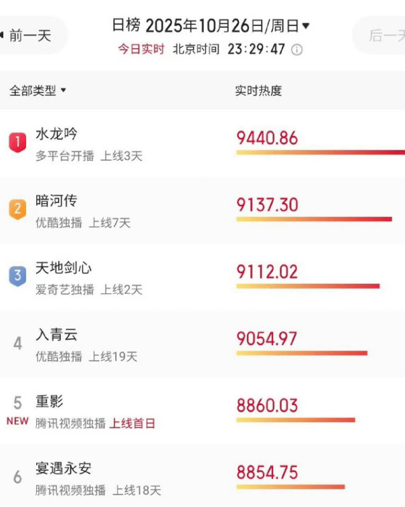The height and width of the screenshot is (507, 405).
Task: Click the red rank 1 badge
Action: (17, 142)
